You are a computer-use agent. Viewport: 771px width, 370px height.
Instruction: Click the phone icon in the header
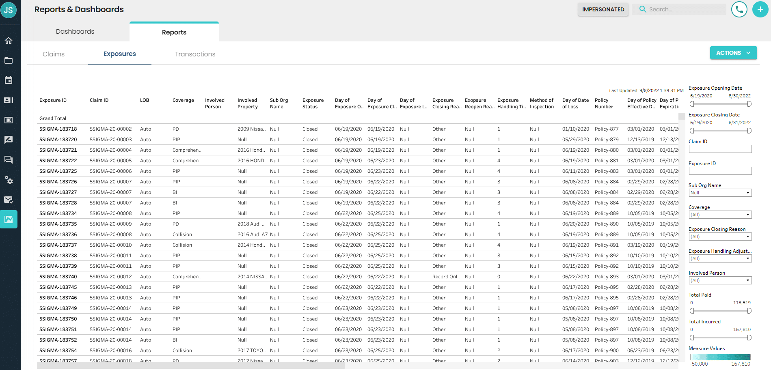(739, 9)
